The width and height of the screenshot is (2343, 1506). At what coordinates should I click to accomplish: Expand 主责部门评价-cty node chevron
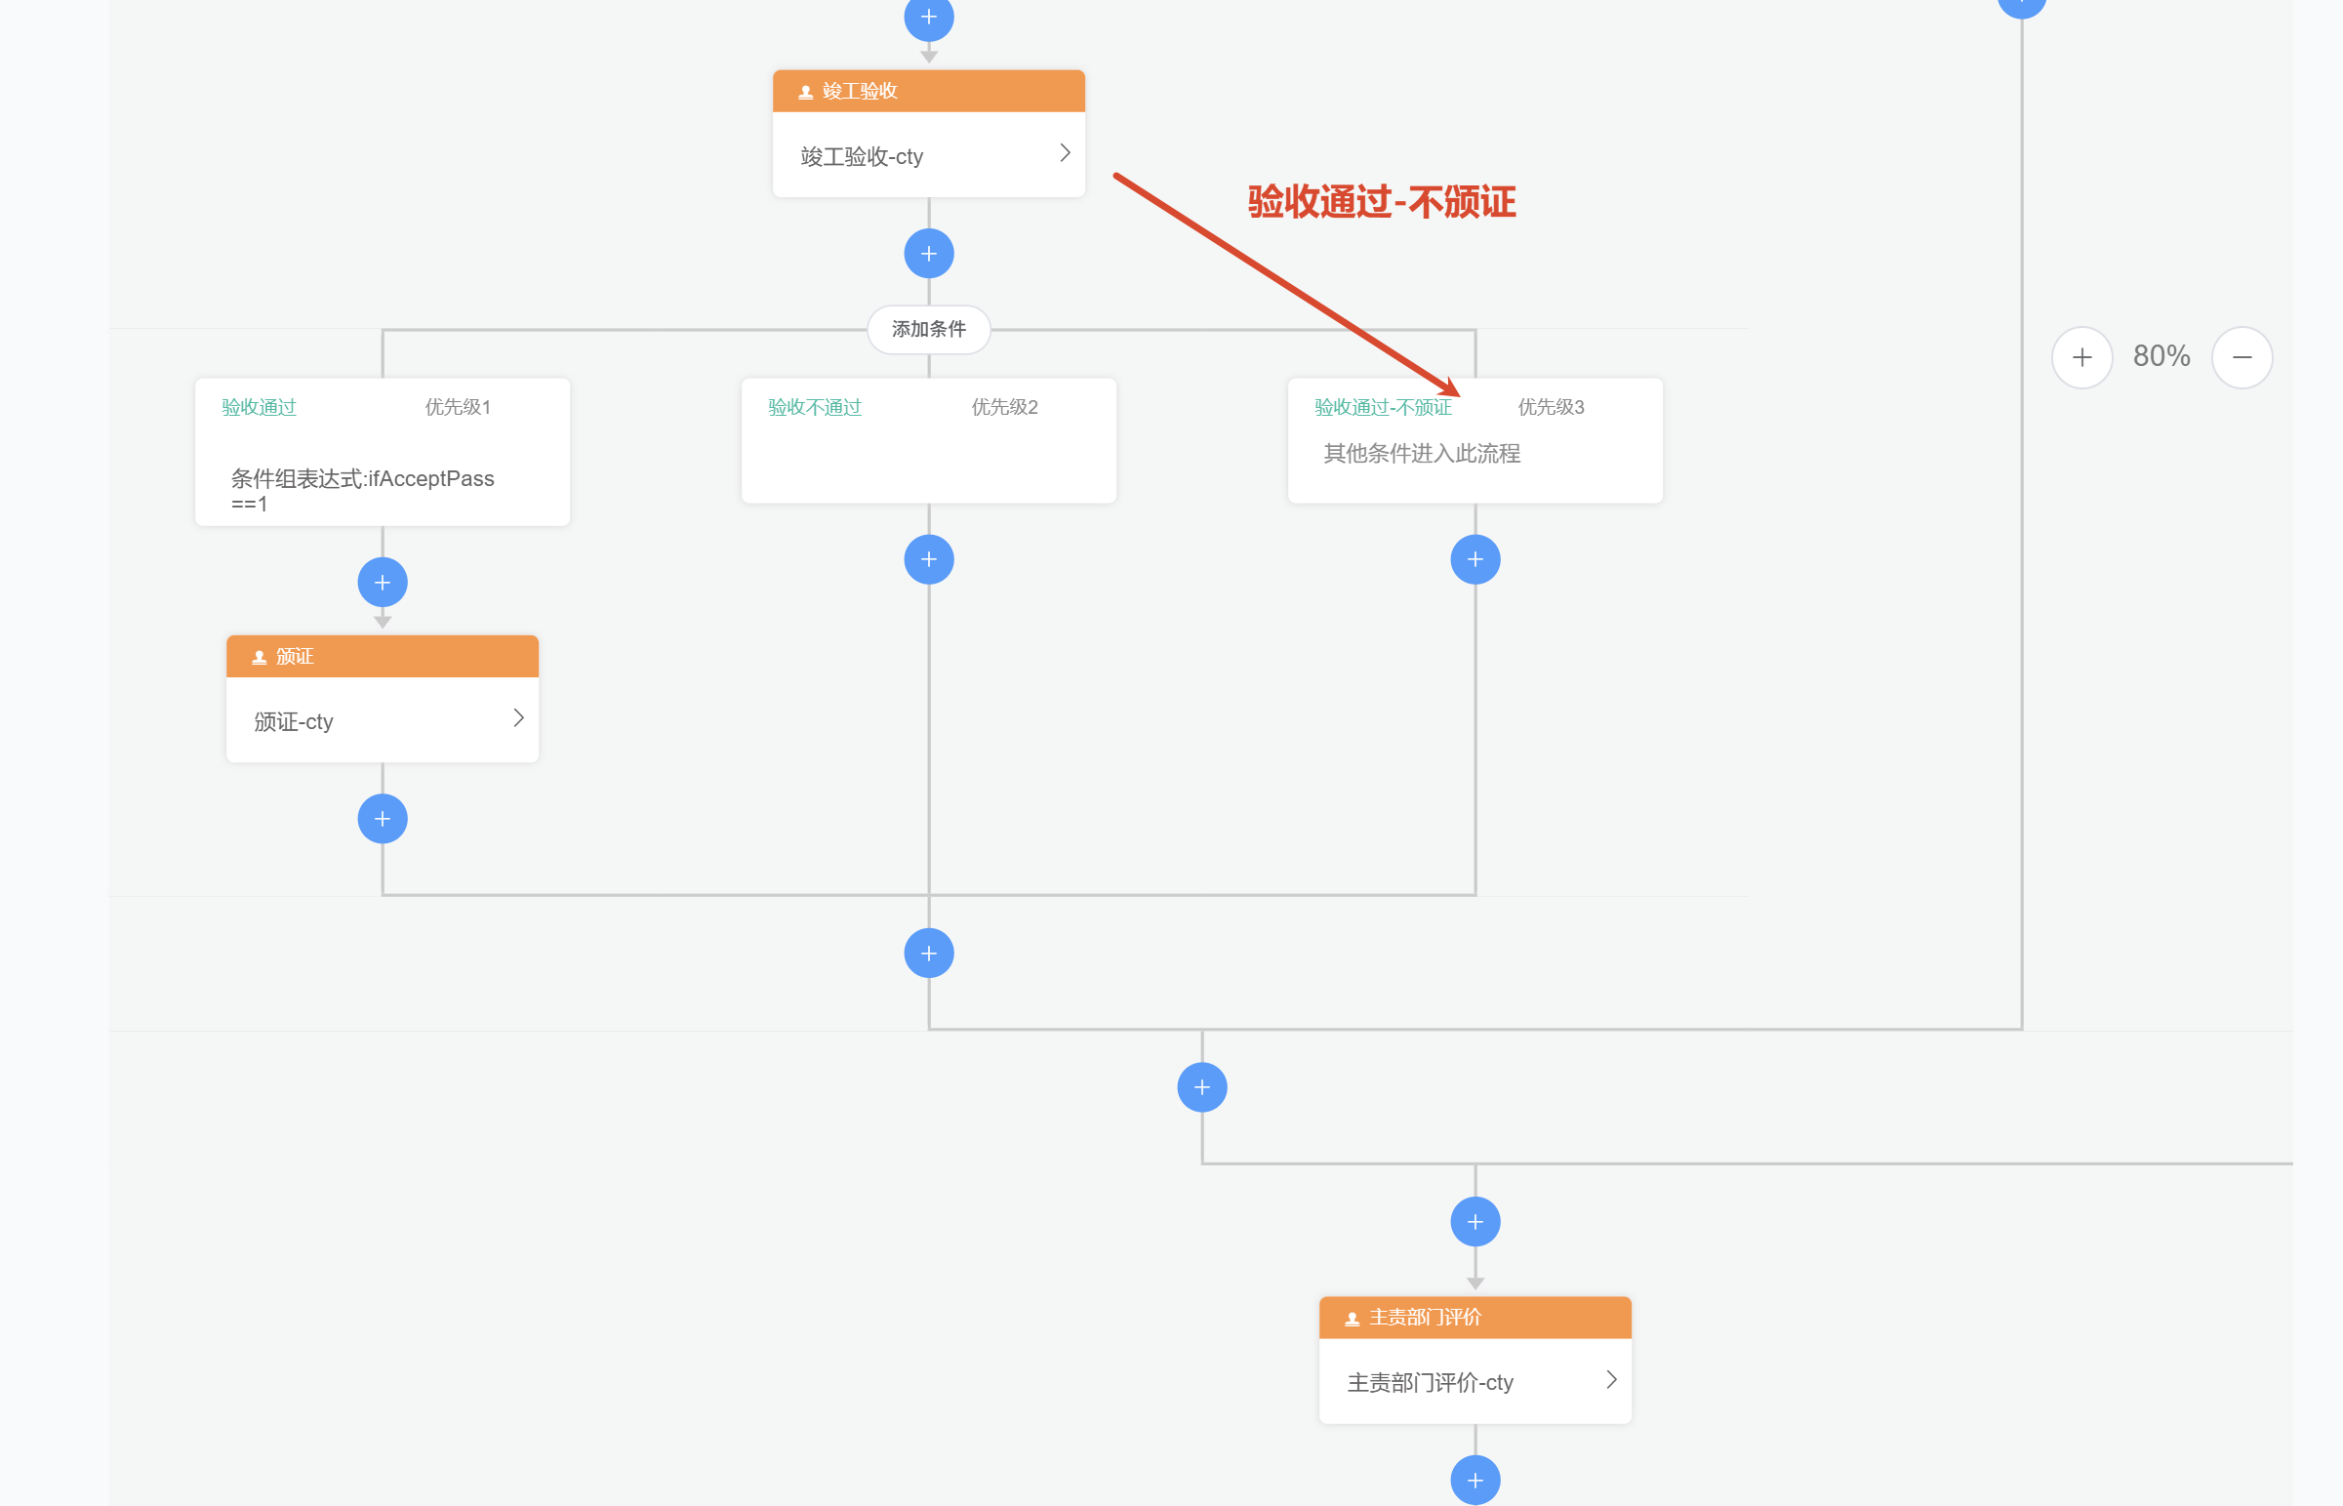pyautogui.click(x=1611, y=1379)
